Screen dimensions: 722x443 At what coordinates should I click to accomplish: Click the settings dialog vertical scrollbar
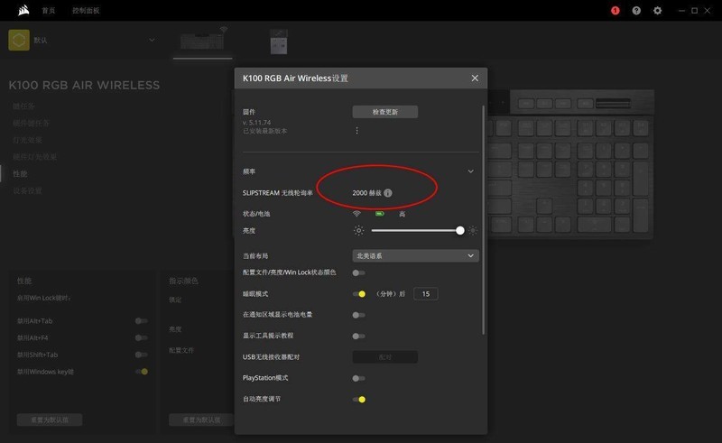point(483,220)
